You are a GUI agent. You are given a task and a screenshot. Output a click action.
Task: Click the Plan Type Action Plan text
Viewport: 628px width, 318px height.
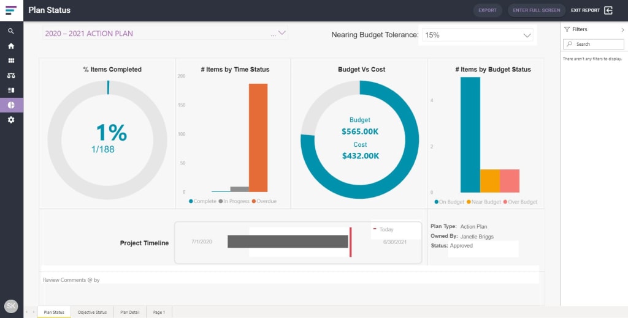(x=459, y=226)
